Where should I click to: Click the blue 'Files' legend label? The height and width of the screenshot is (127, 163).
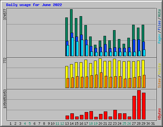159,25
